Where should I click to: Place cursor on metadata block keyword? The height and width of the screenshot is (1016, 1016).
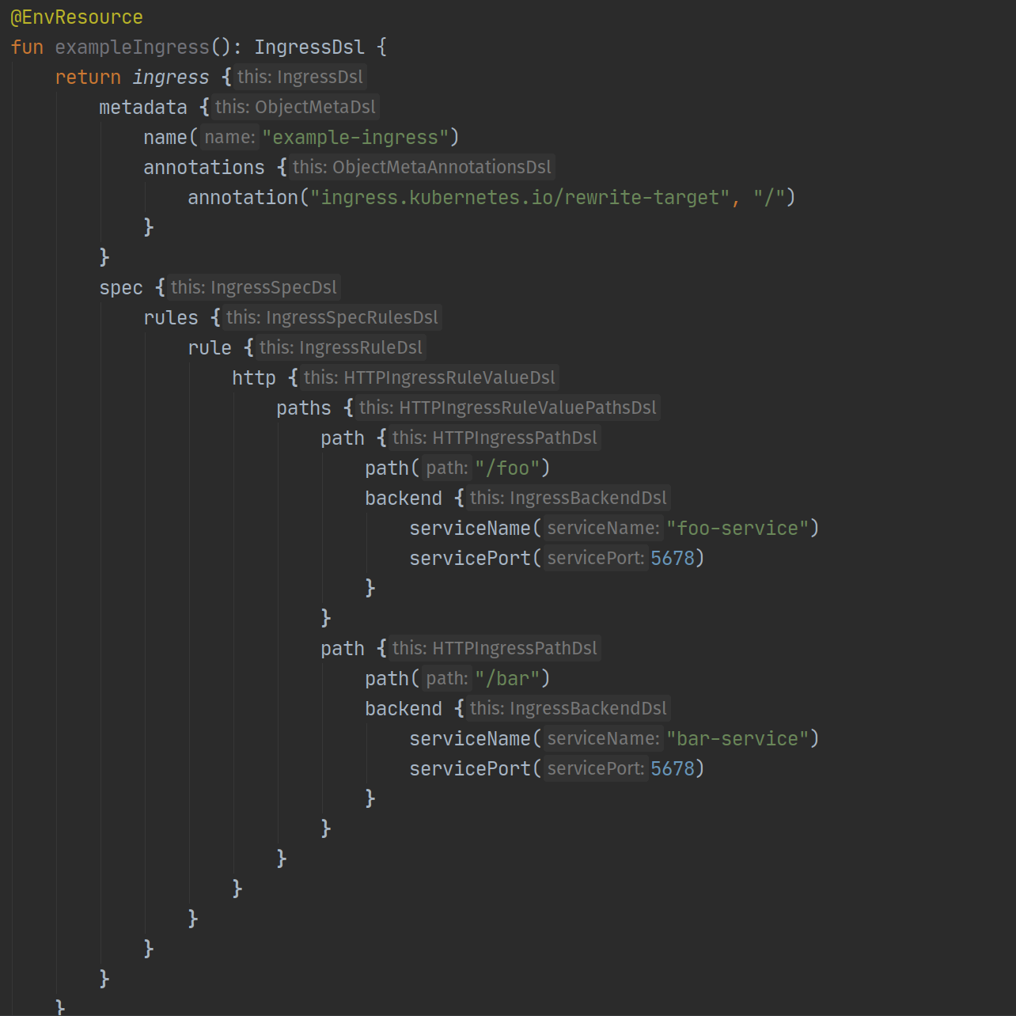click(x=142, y=108)
